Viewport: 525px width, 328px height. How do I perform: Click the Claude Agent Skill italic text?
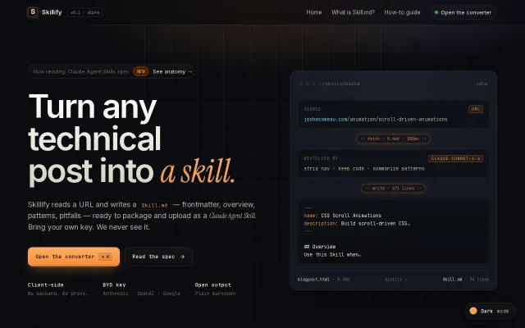pos(232,216)
